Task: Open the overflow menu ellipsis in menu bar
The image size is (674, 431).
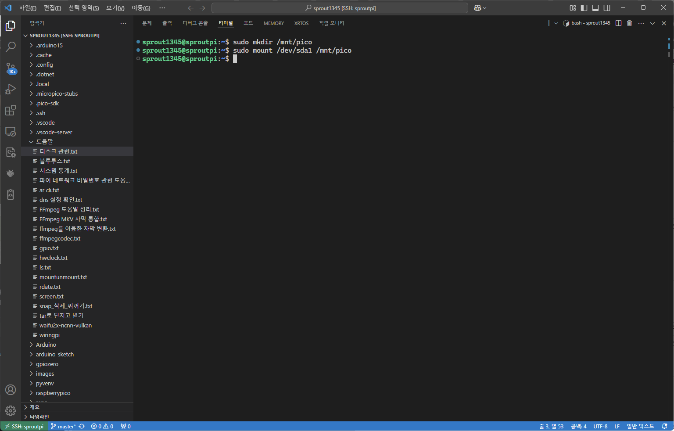Action: tap(162, 8)
